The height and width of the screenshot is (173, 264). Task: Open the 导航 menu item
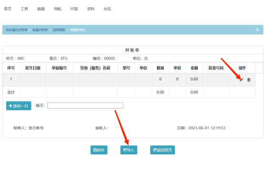pyautogui.click(x=58, y=9)
